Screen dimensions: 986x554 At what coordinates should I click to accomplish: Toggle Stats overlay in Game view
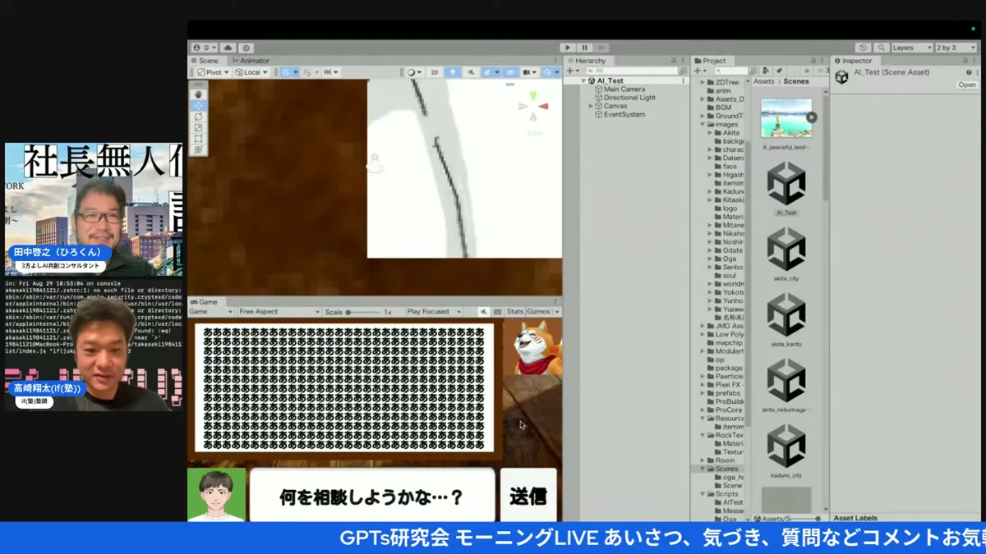point(514,312)
